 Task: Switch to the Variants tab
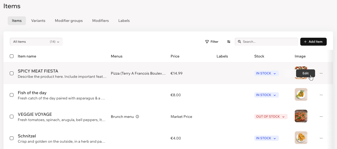(38, 21)
